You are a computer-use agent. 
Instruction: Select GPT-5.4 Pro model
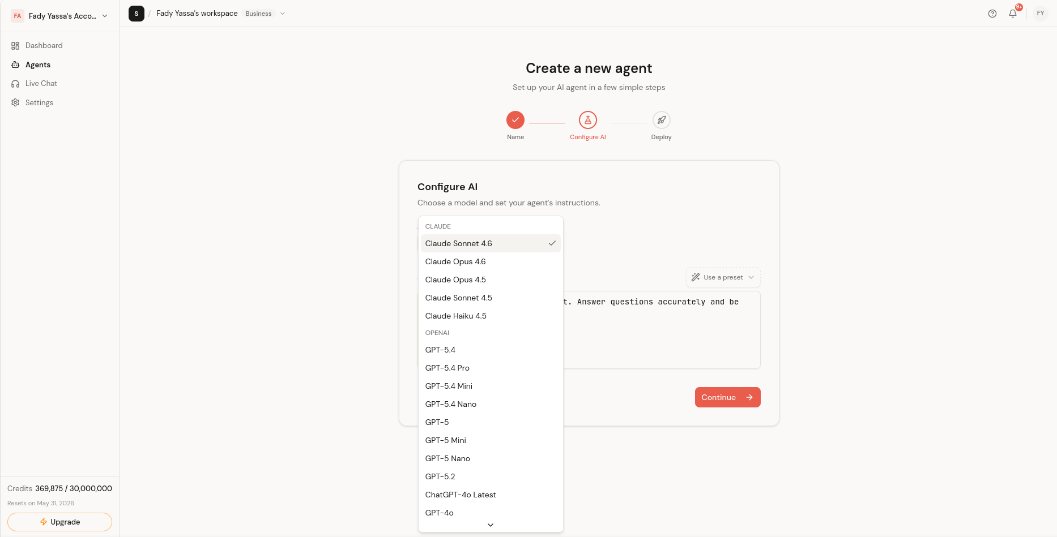[491, 368]
